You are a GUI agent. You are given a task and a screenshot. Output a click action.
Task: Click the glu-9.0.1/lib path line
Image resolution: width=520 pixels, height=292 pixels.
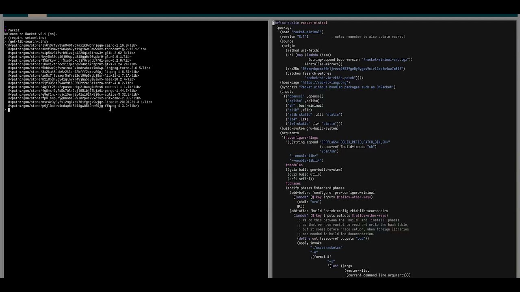click(69, 57)
